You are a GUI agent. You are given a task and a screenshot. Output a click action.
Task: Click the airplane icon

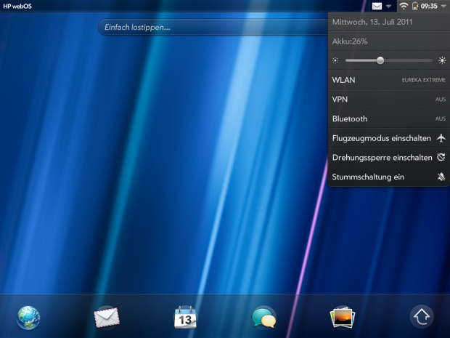441,138
